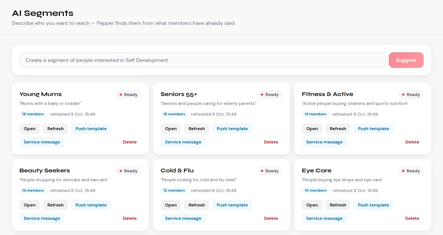
Task: Open Push template for Fitness & Active
Action: coord(374,129)
